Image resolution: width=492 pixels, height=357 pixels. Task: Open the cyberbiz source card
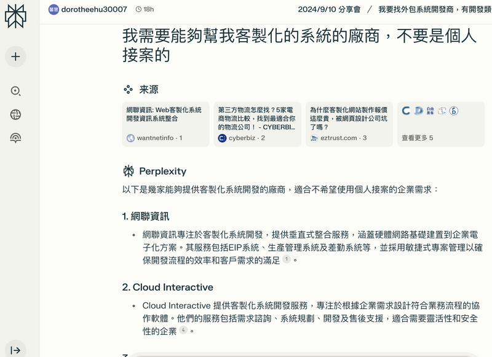click(257, 124)
